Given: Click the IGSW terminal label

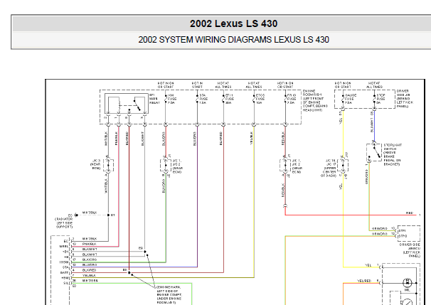Looking at the screenshot, I should (x=64, y=262).
